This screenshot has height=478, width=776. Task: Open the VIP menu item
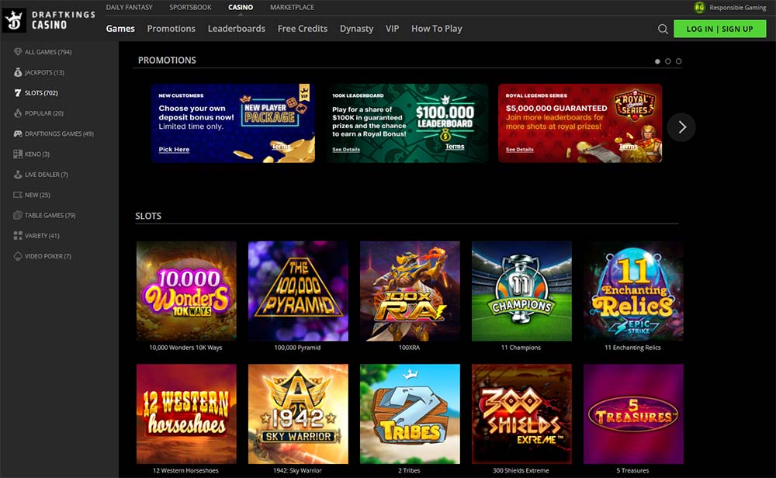tap(392, 29)
